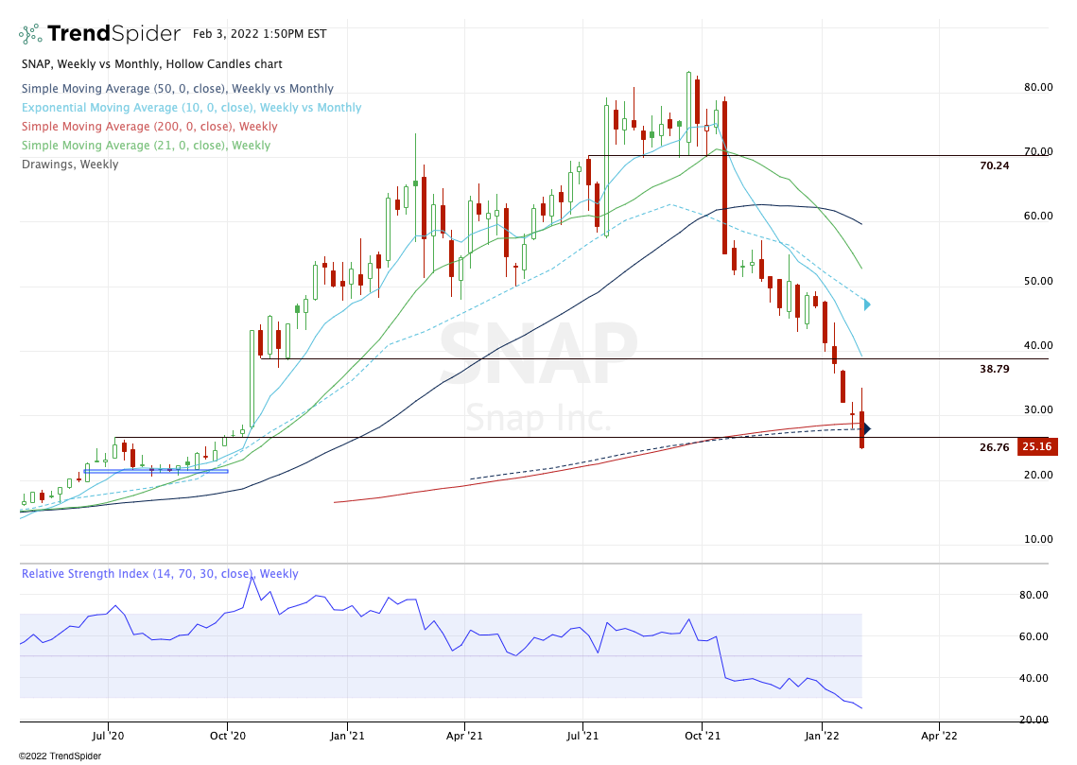Click the Oct '21 date axis label
The image size is (1077, 765).
click(x=703, y=736)
